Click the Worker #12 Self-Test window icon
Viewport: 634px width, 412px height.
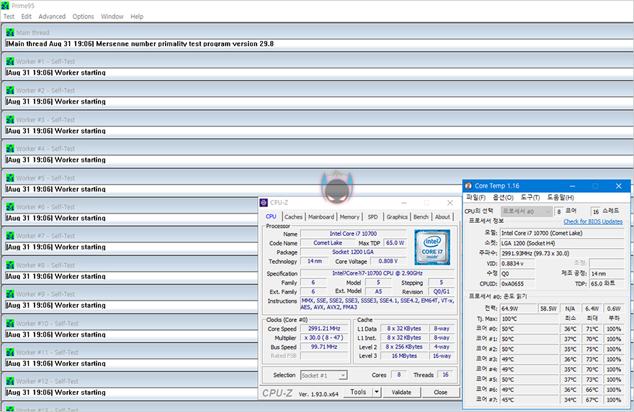(x=10, y=381)
